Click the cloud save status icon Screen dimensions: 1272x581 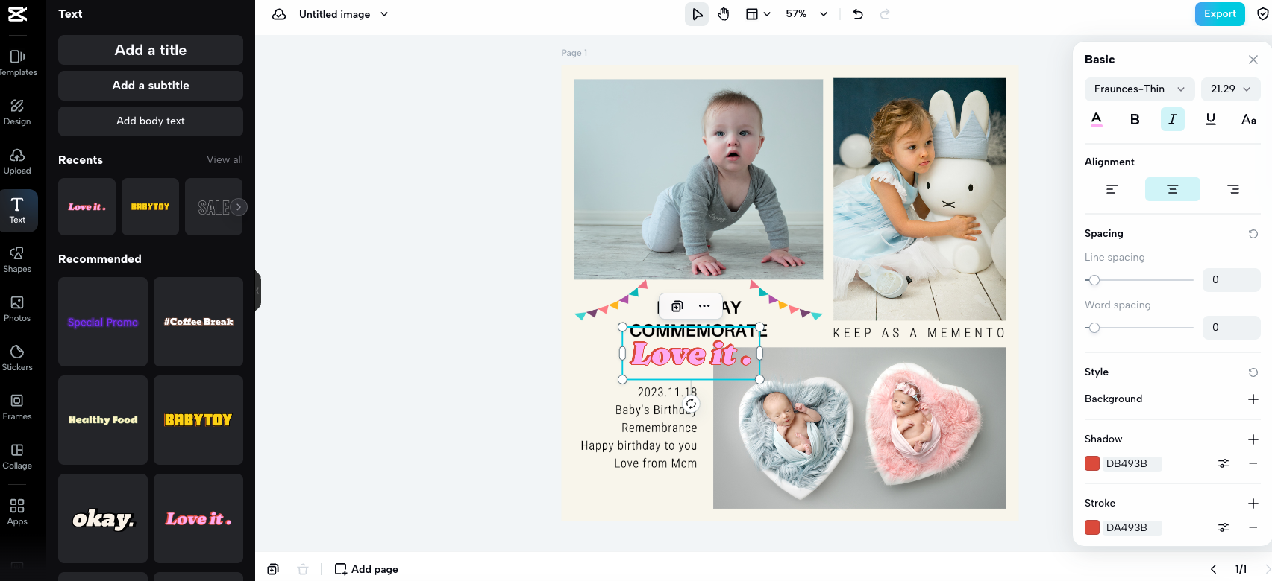tap(279, 14)
